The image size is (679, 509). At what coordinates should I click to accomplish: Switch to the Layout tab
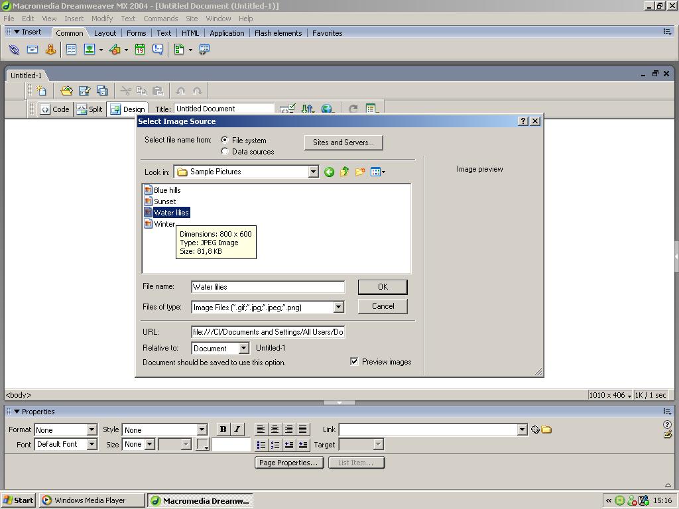(105, 33)
